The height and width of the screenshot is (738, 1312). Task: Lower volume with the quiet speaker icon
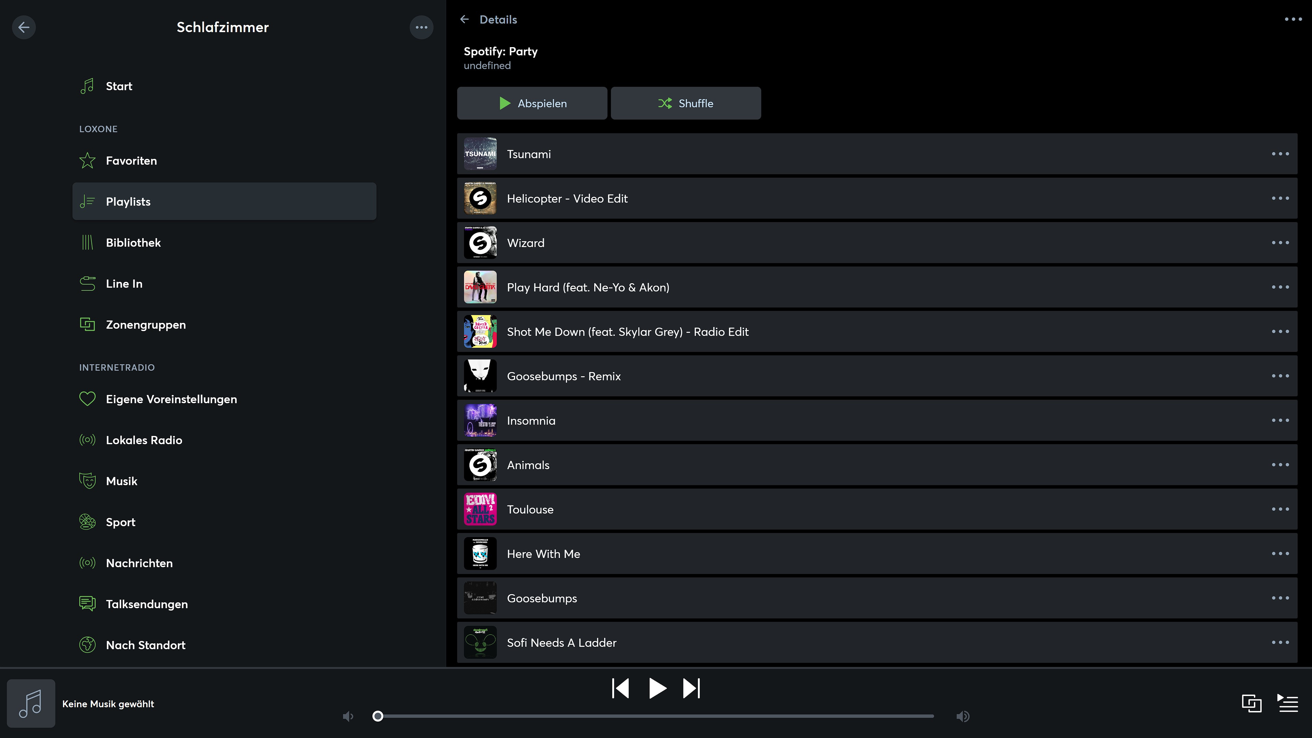(348, 716)
